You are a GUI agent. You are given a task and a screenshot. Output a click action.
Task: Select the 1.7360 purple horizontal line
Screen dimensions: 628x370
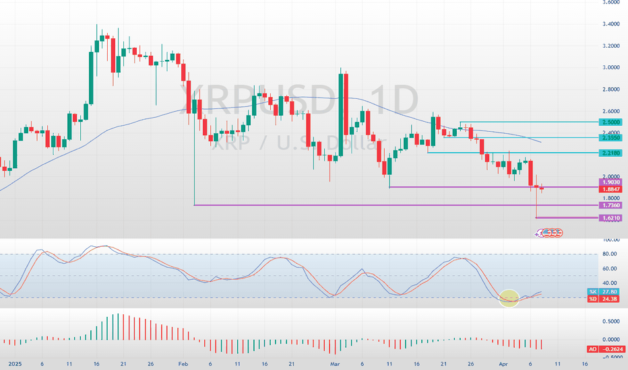tap(396, 205)
